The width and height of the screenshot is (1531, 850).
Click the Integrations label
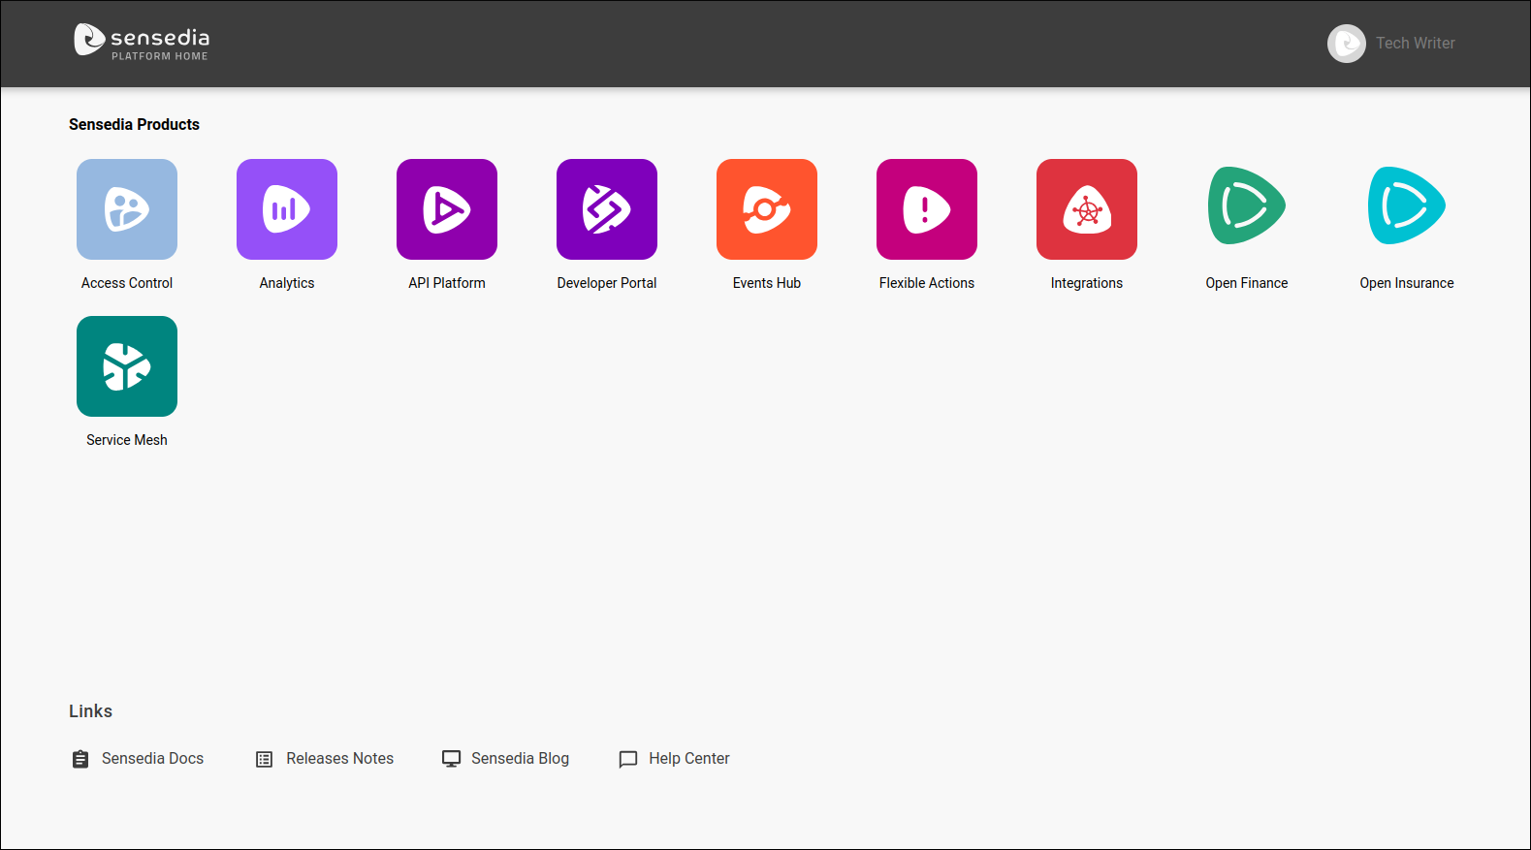1087,283
